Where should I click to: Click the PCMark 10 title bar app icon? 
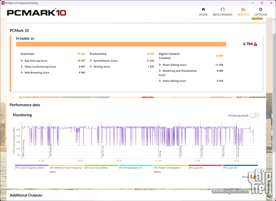(3, 3)
